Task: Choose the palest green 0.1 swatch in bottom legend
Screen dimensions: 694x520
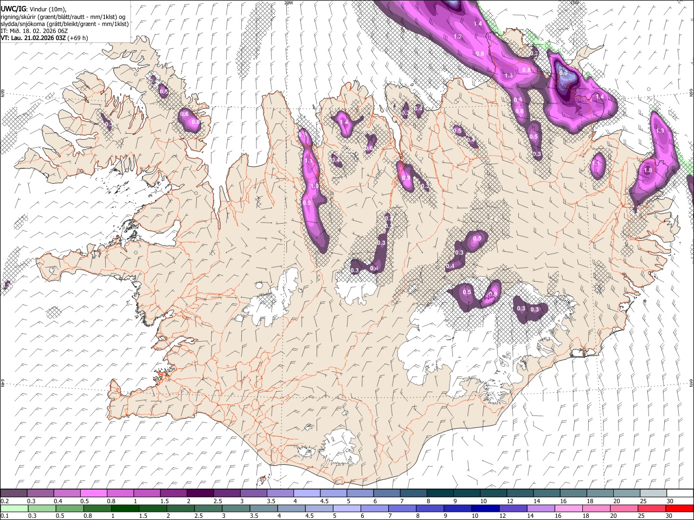Action: point(14,508)
